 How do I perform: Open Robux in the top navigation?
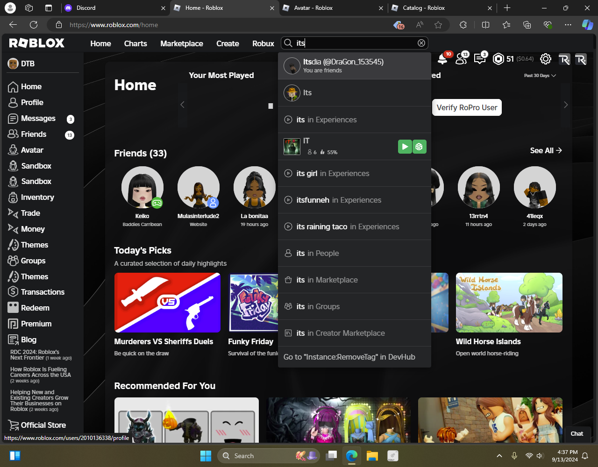[263, 43]
